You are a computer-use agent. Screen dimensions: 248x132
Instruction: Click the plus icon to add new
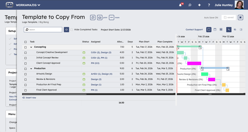pos(199,5)
